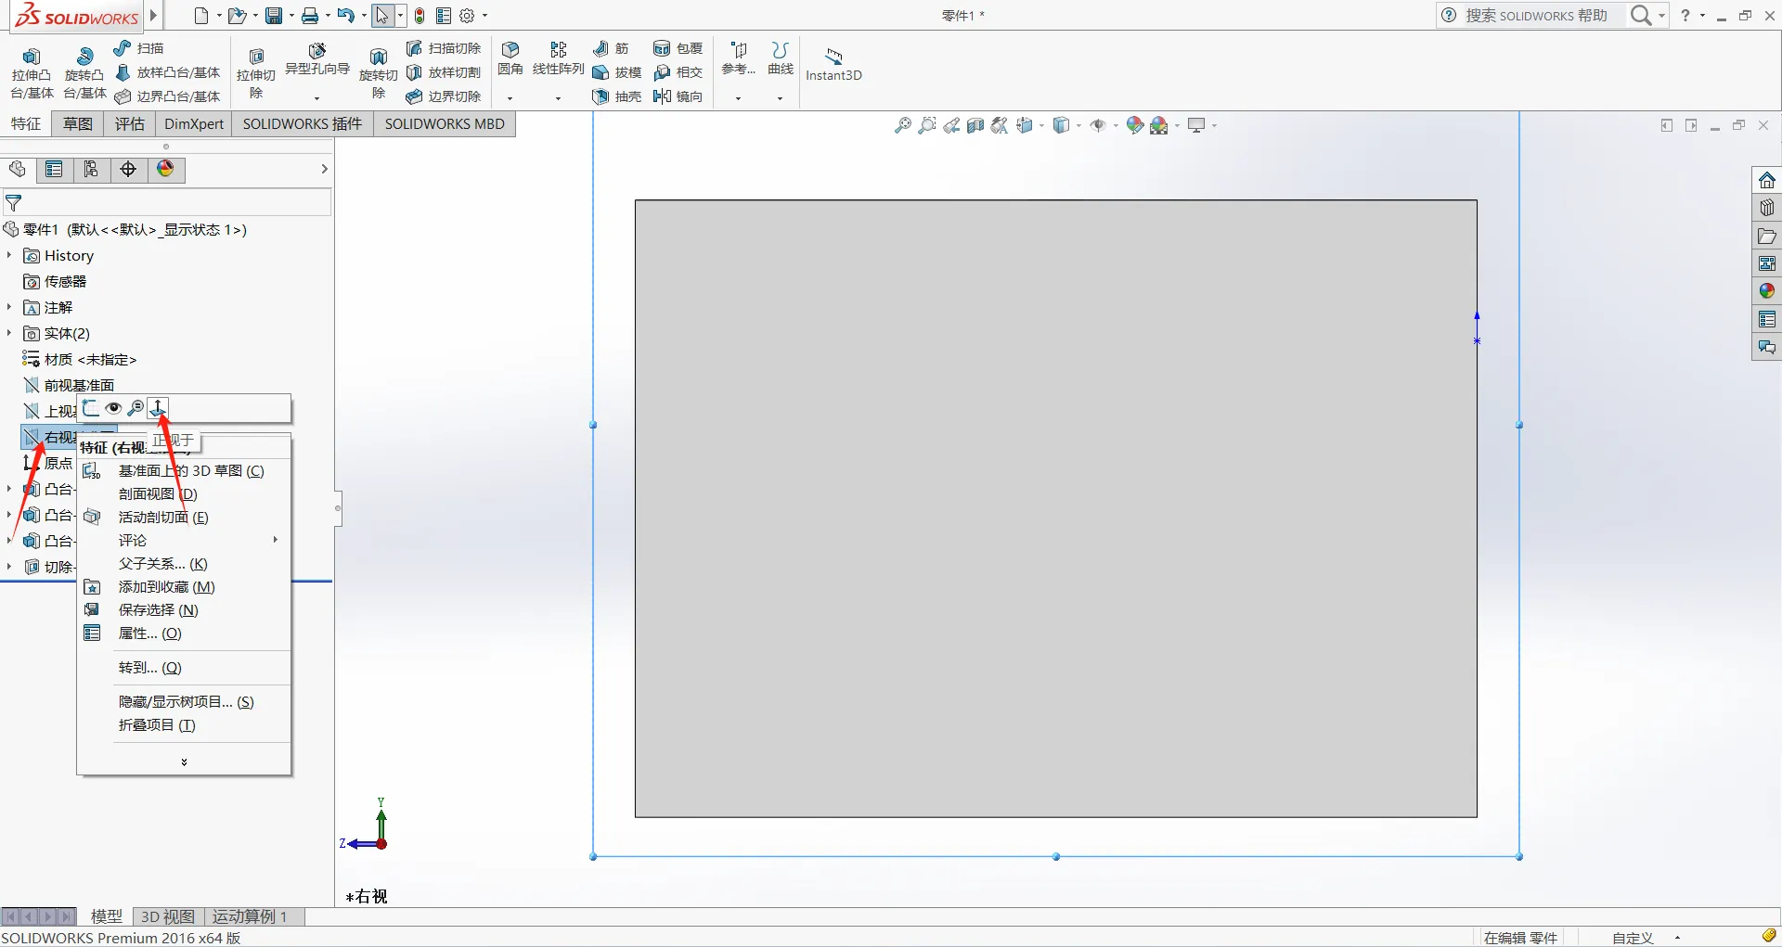Expand more context menu items chevron
The image size is (1782, 947).
pos(184,761)
